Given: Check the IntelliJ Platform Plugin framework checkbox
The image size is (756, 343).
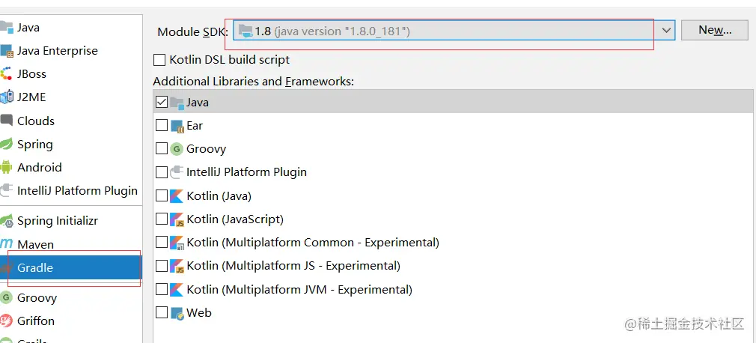Looking at the screenshot, I should 162,172.
